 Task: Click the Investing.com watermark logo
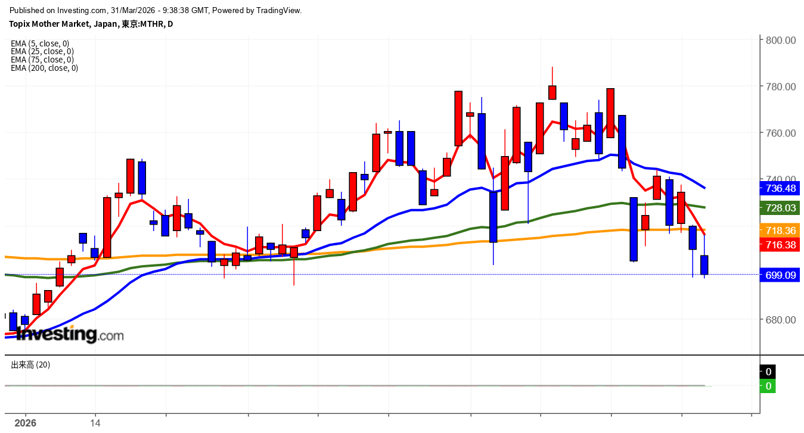70,335
